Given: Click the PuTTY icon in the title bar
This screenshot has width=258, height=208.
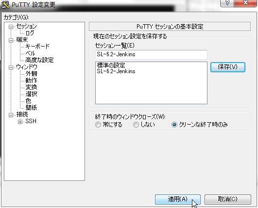Looking at the screenshot, I should [5, 4].
